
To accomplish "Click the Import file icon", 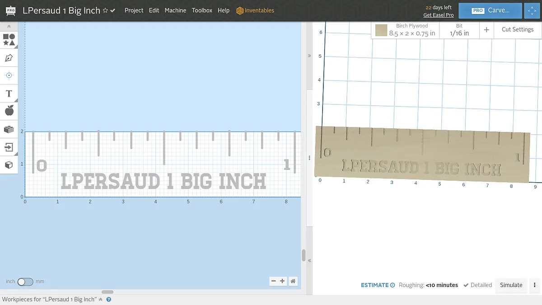I will click(x=9, y=147).
